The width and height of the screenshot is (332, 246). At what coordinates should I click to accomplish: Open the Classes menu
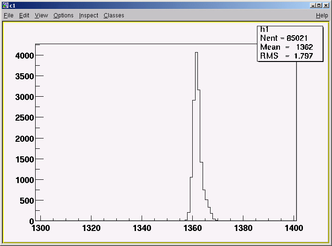click(113, 15)
